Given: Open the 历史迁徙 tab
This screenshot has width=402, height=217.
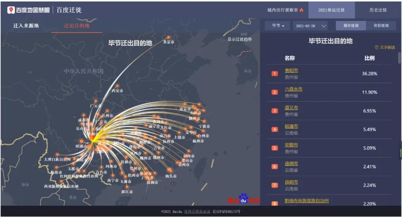Looking at the screenshot, I should (x=378, y=10).
